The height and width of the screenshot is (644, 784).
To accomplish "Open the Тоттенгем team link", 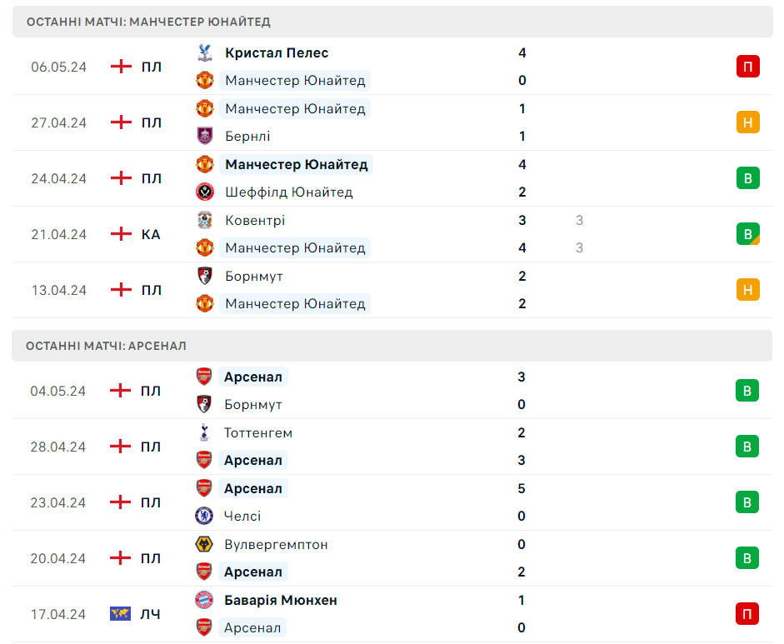I will click(x=258, y=432).
